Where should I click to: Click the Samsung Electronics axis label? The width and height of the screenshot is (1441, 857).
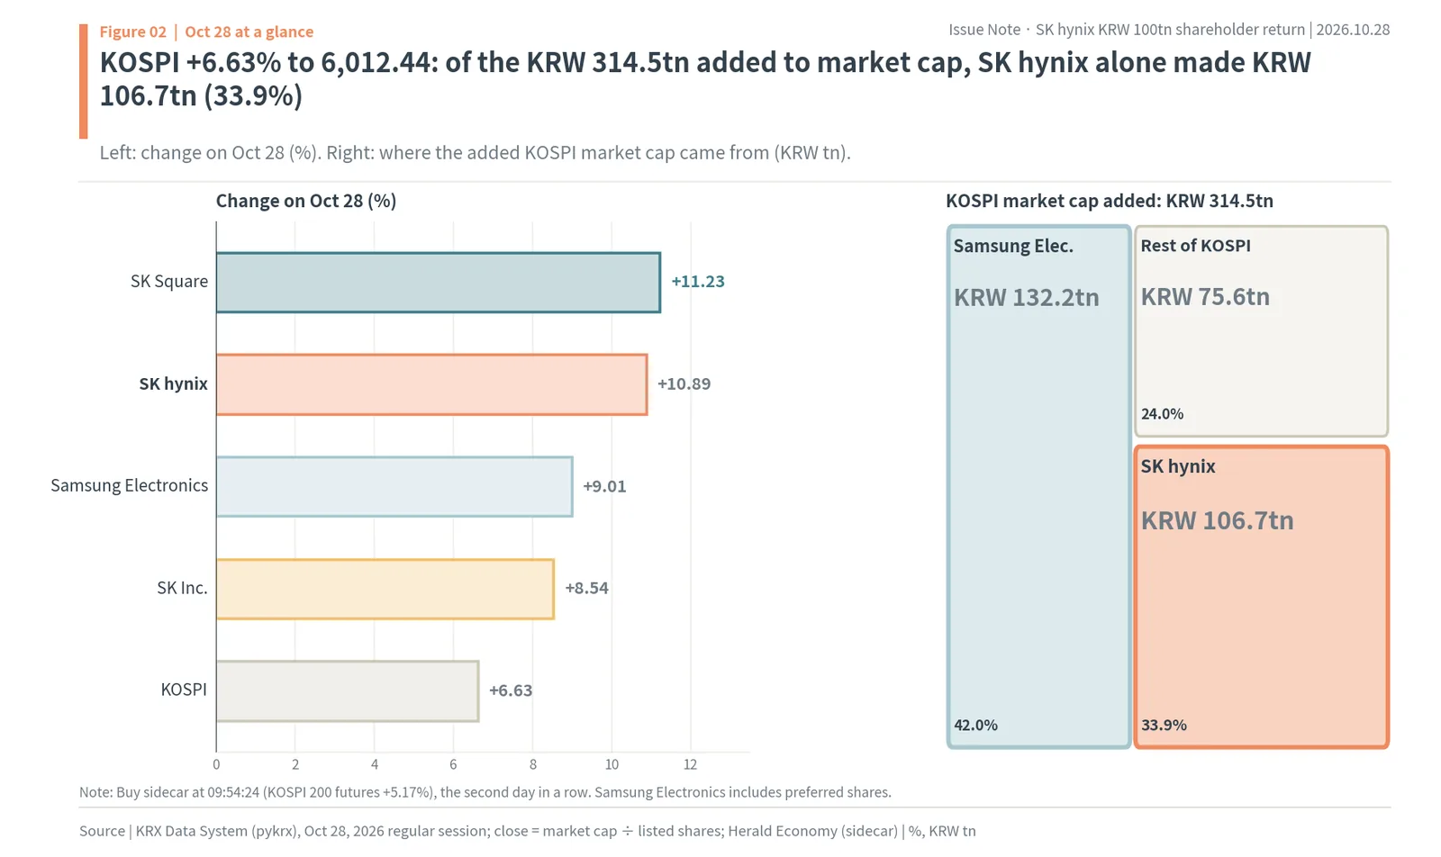pyautogui.click(x=129, y=486)
